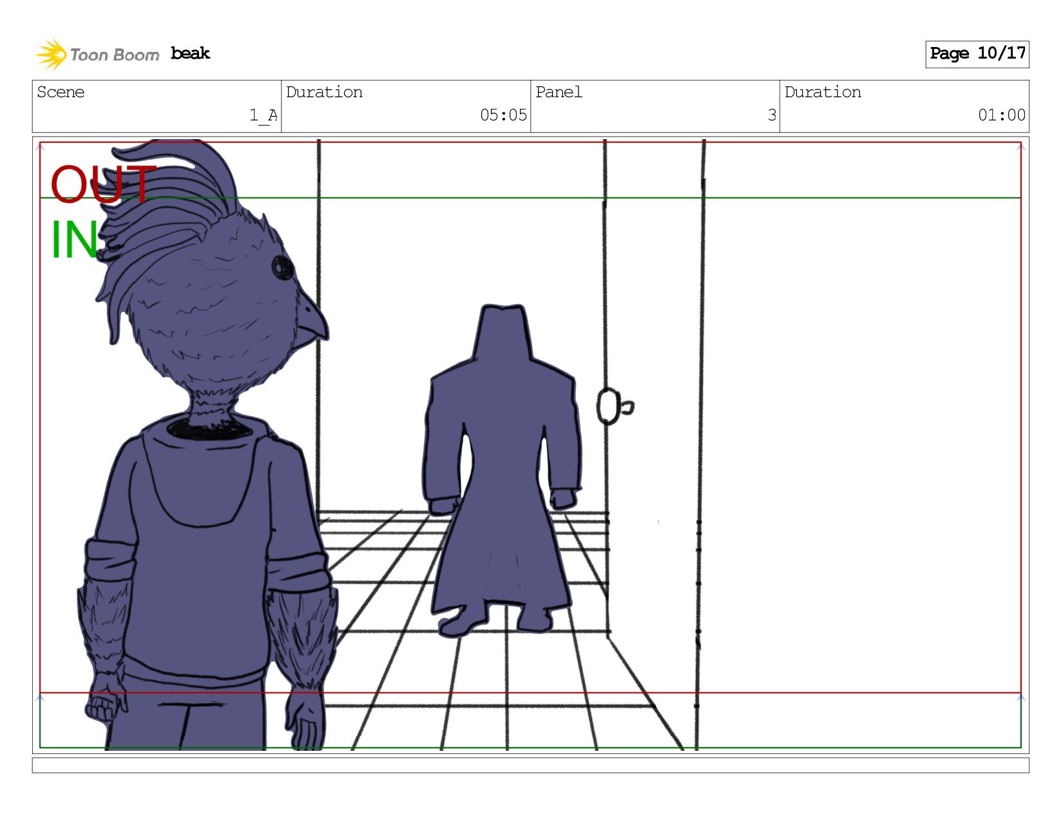Click the 'Page 10/17' box
This screenshot has width=1063, height=821.
coord(977,54)
